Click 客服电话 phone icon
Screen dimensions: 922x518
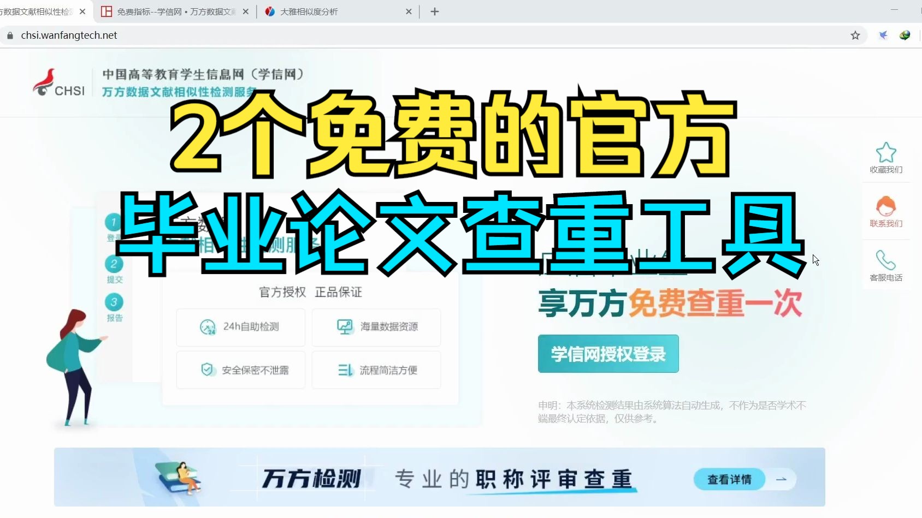tap(886, 260)
